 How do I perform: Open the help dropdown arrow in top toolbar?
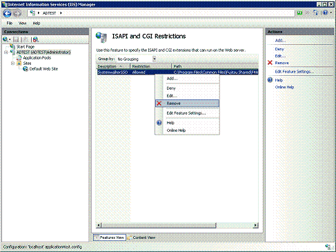[331, 12]
